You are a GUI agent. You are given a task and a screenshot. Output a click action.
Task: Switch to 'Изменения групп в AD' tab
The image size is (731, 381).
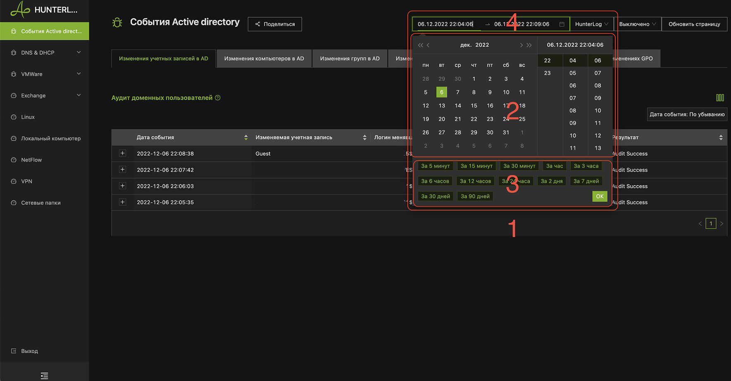(x=350, y=59)
